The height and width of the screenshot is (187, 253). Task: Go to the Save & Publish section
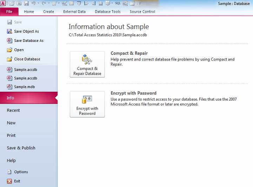21,148
